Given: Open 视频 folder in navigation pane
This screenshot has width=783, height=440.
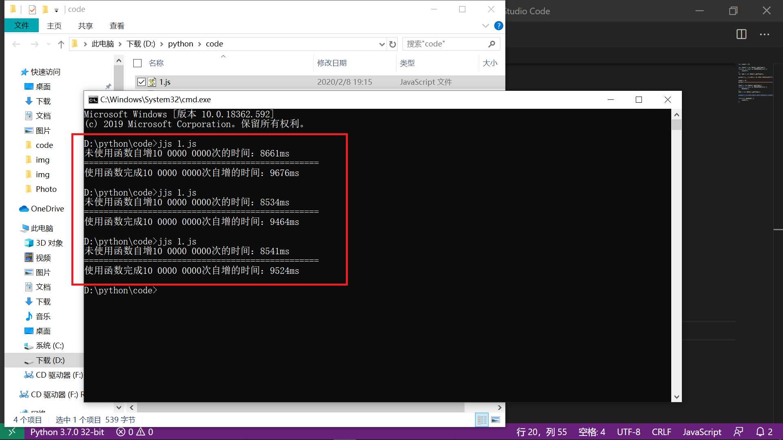Looking at the screenshot, I should pyautogui.click(x=38, y=257).
